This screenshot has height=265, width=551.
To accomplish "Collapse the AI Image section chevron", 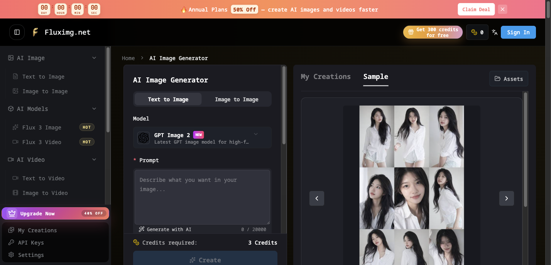I will coord(94,58).
